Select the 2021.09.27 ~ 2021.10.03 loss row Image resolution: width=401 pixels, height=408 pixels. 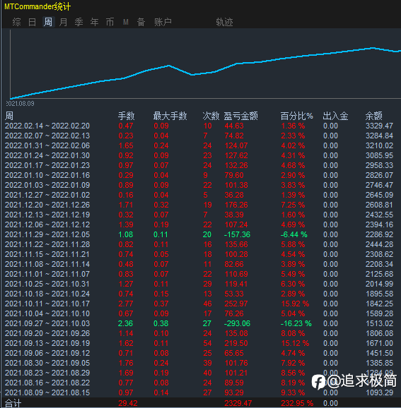tap(201, 323)
